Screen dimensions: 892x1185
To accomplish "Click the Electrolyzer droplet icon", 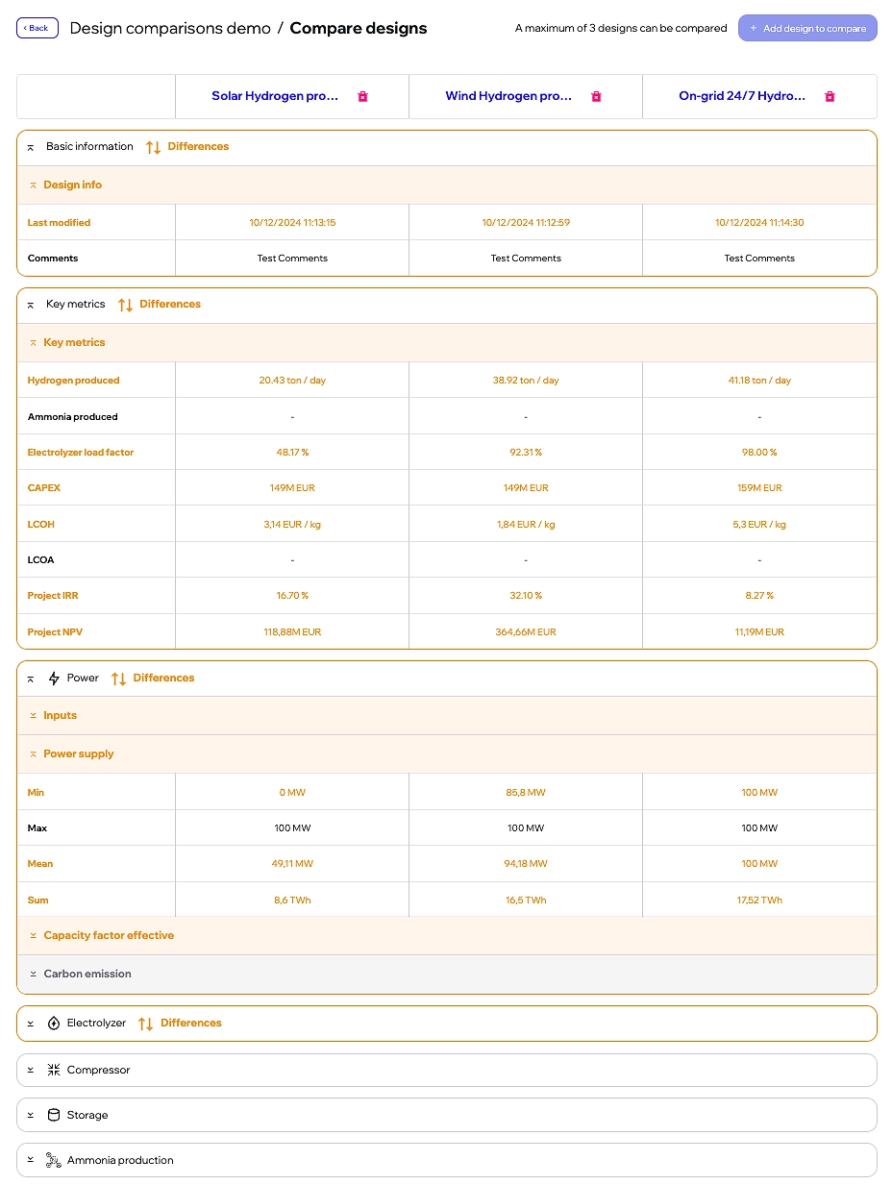I will point(54,1024).
